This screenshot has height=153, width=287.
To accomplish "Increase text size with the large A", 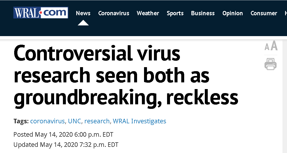I will (x=274, y=46).
